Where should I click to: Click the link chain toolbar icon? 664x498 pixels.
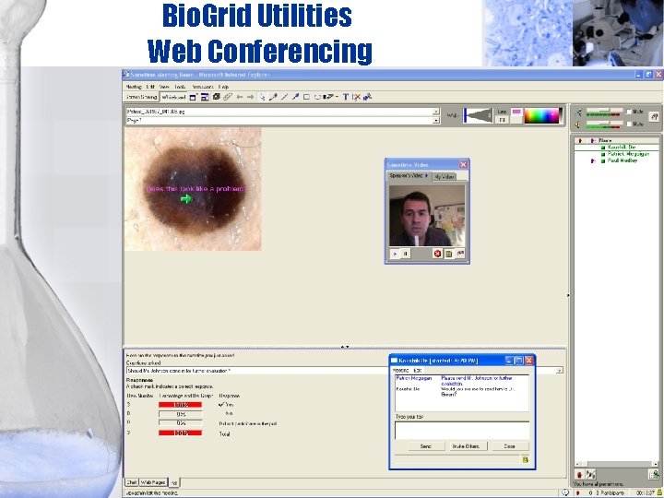pos(228,97)
